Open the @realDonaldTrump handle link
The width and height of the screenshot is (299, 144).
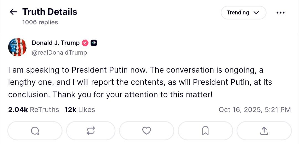point(59,52)
